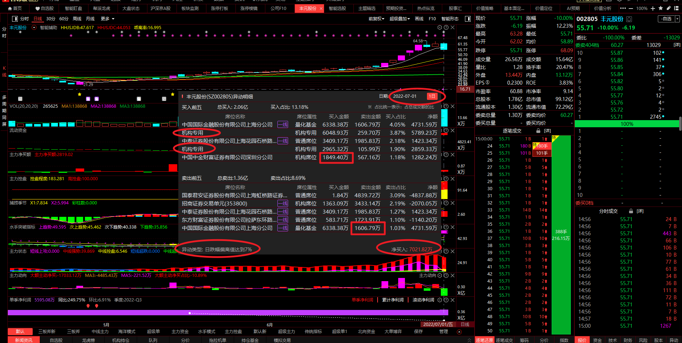Viewport: 682px width, 343px height.
Task: Switch chart period to 30分
Action: (51, 19)
